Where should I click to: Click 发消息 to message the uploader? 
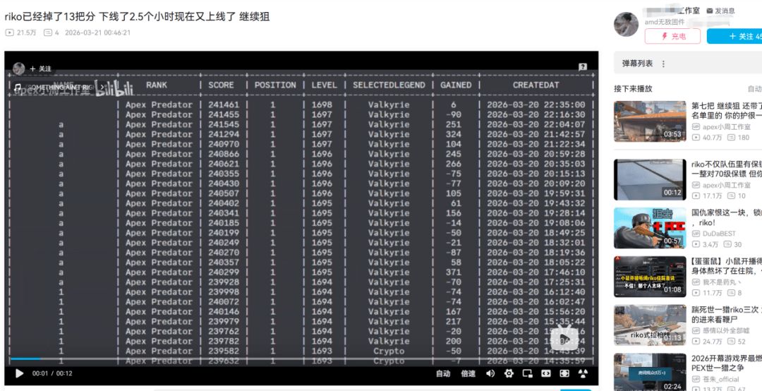pos(720,11)
